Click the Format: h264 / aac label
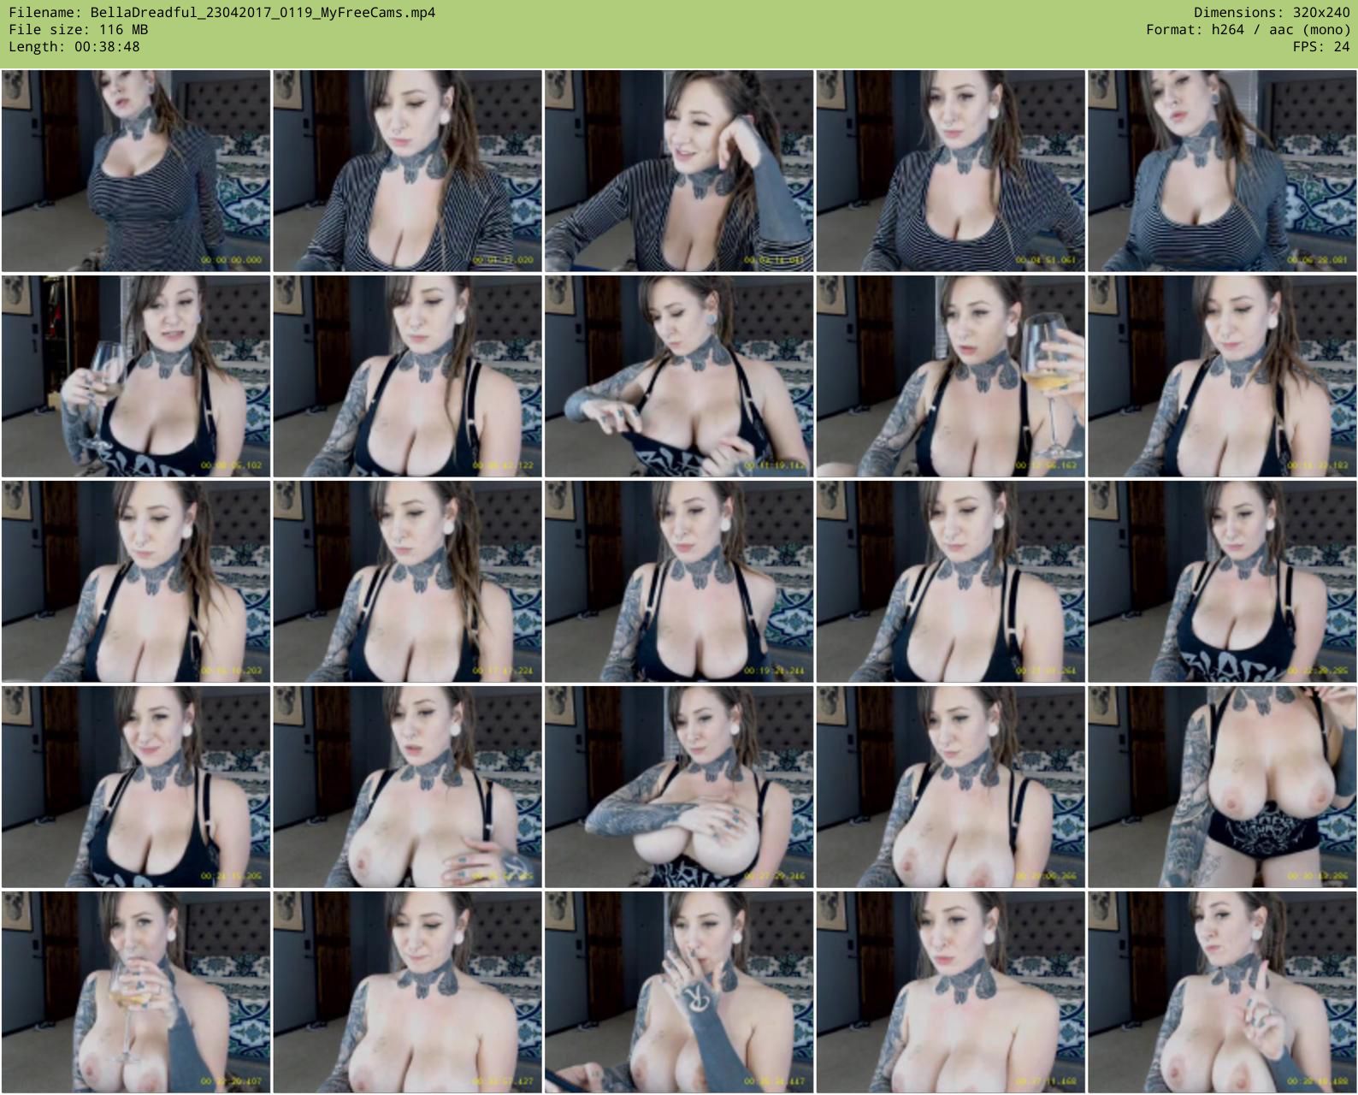The height and width of the screenshot is (1095, 1358). 1248,30
